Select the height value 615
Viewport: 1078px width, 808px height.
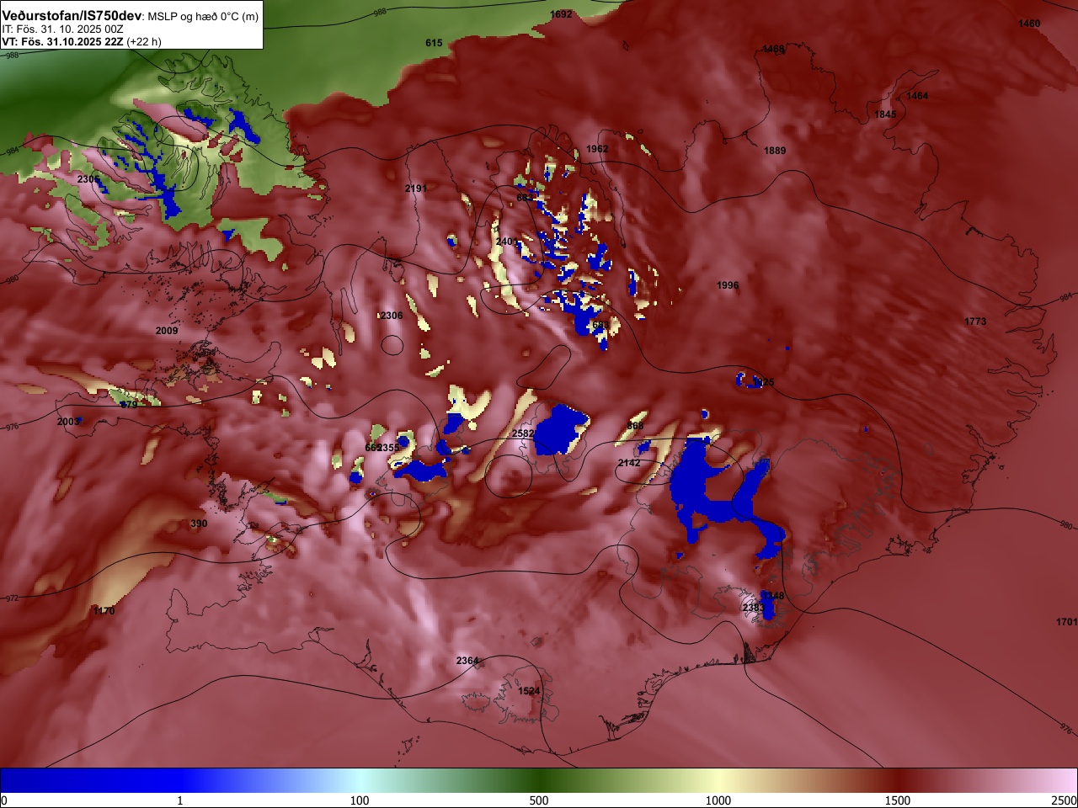(434, 43)
